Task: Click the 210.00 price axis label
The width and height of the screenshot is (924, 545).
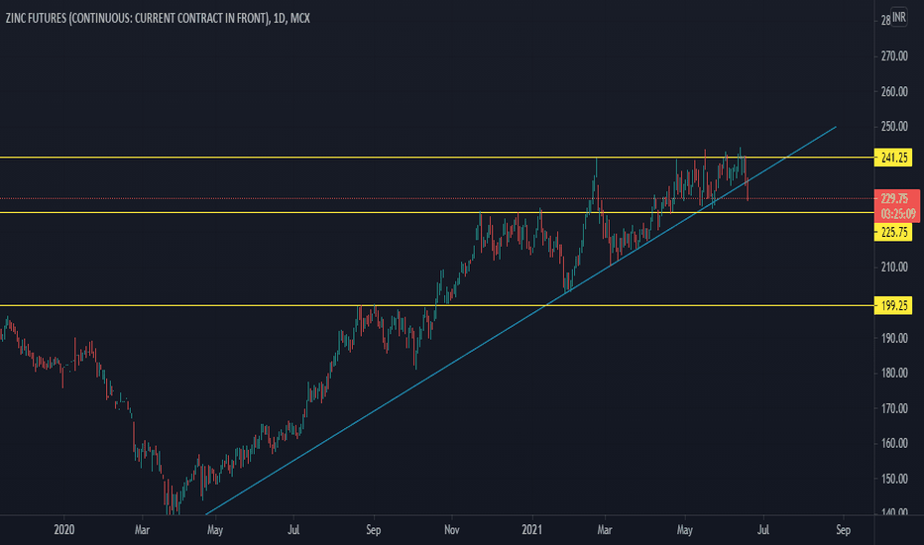Action: coord(894,268)
